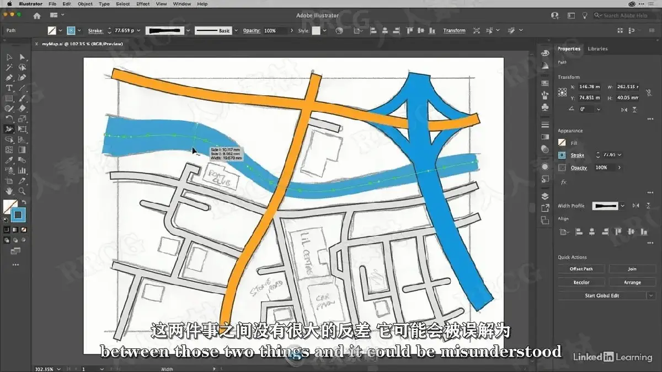Select the Hand tool
Screen dimensions: 662x372
(9, 191)
